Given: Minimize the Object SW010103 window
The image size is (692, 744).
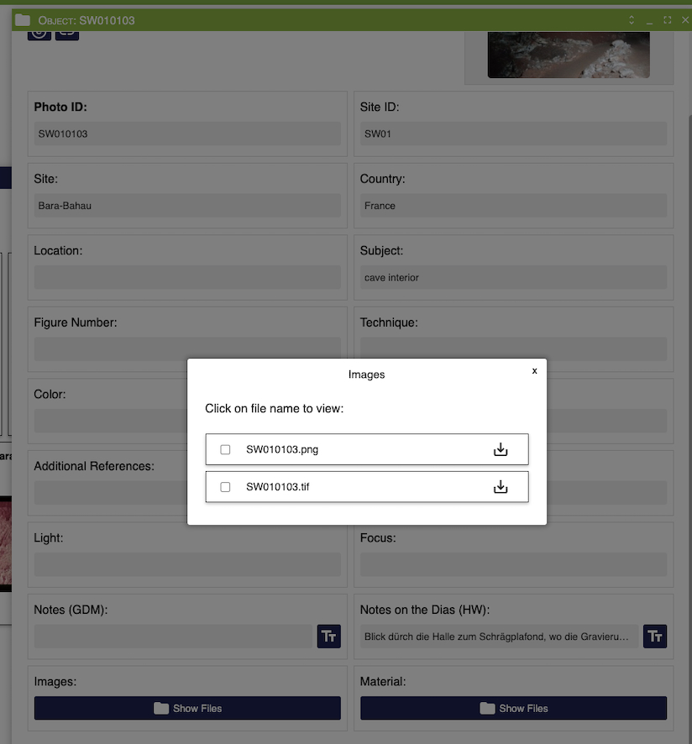Looking at the screenshot, I should pyautogui.click(x=649, y=20).
